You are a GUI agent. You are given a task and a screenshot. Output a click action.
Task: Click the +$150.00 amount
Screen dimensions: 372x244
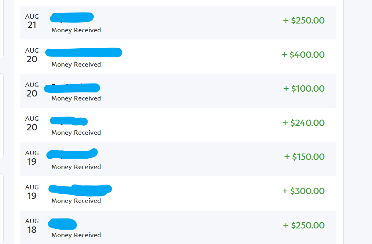click(304, 157)
